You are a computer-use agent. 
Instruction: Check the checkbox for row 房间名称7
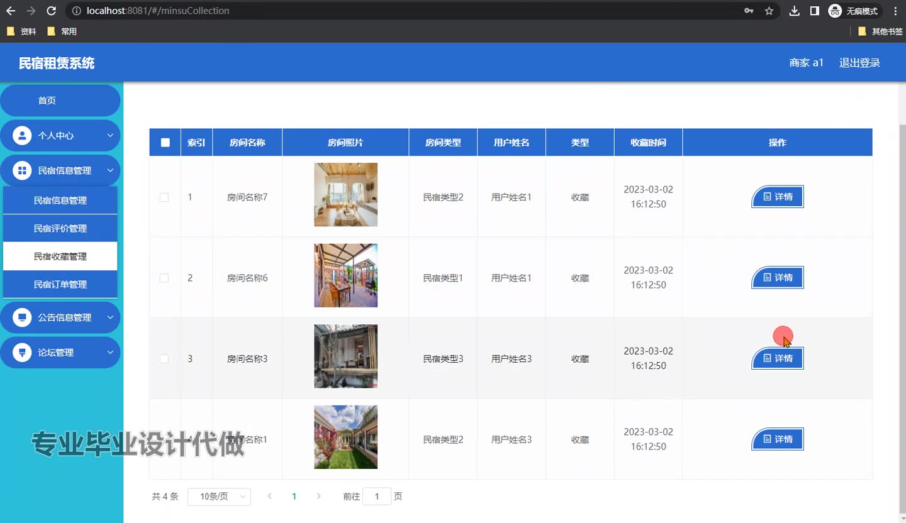pos(164,197)
